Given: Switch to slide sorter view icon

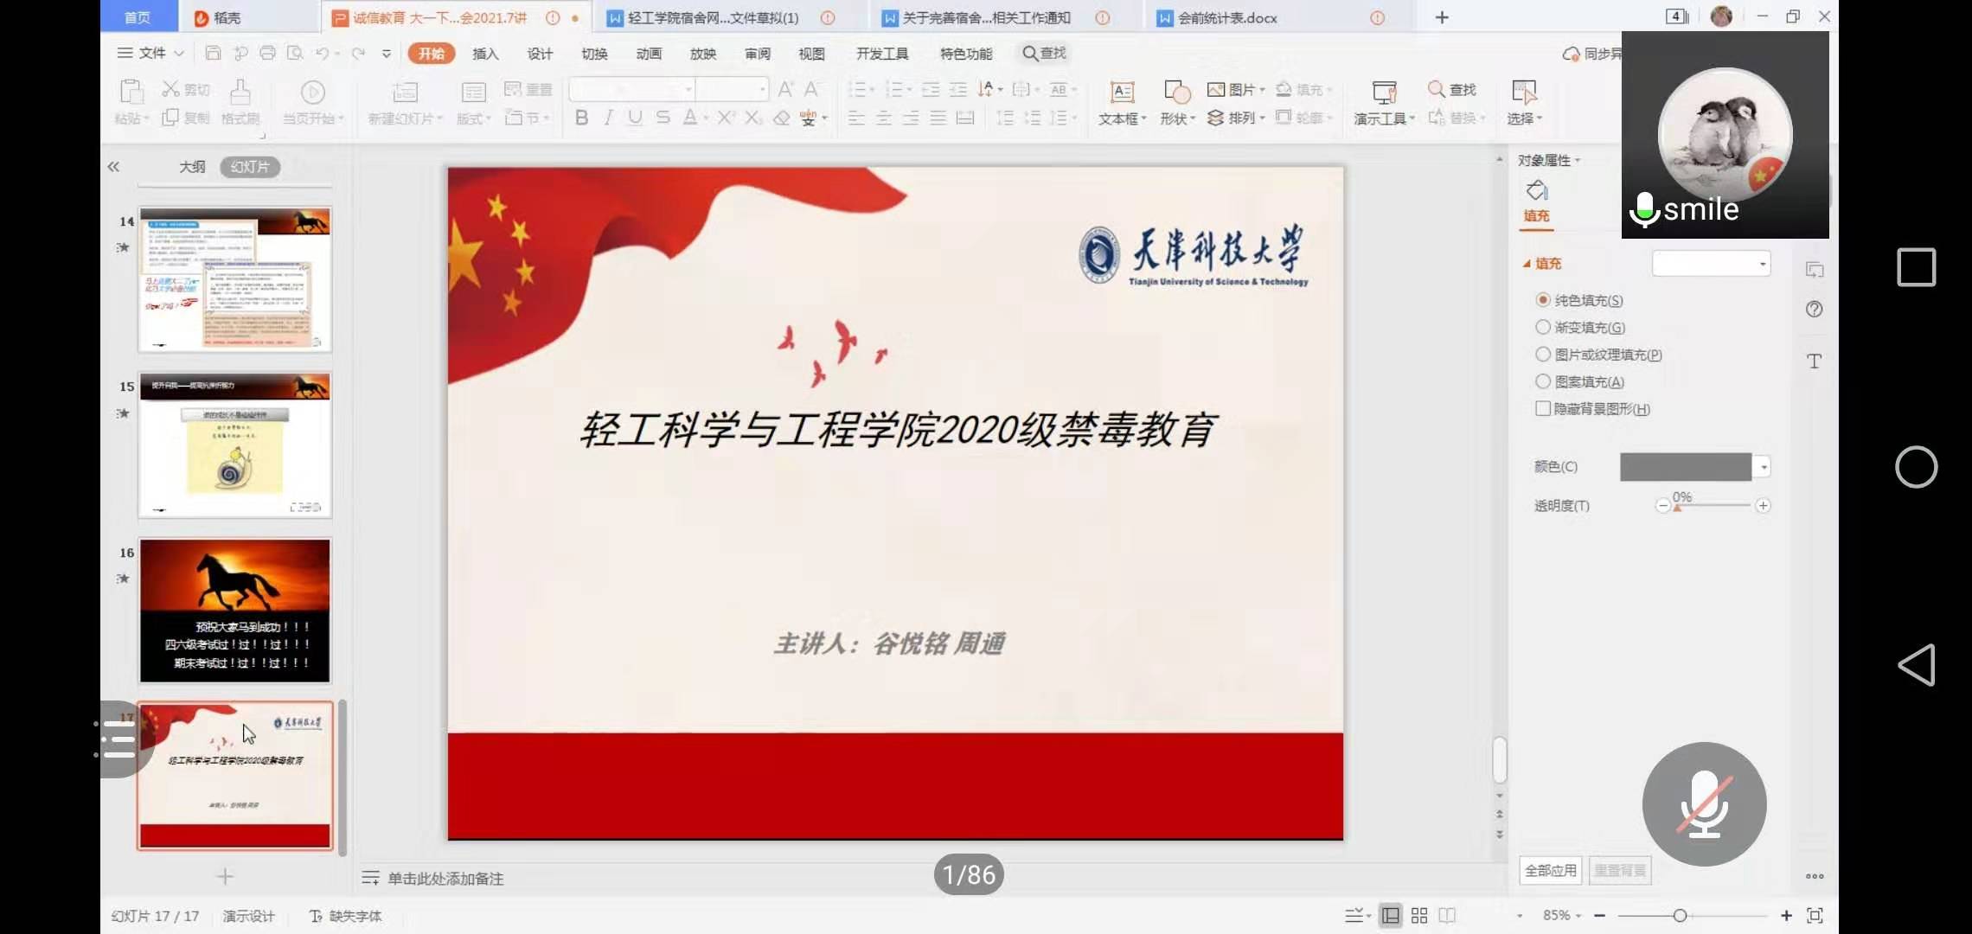Looking at the screenshot, I should [1419, 915].
